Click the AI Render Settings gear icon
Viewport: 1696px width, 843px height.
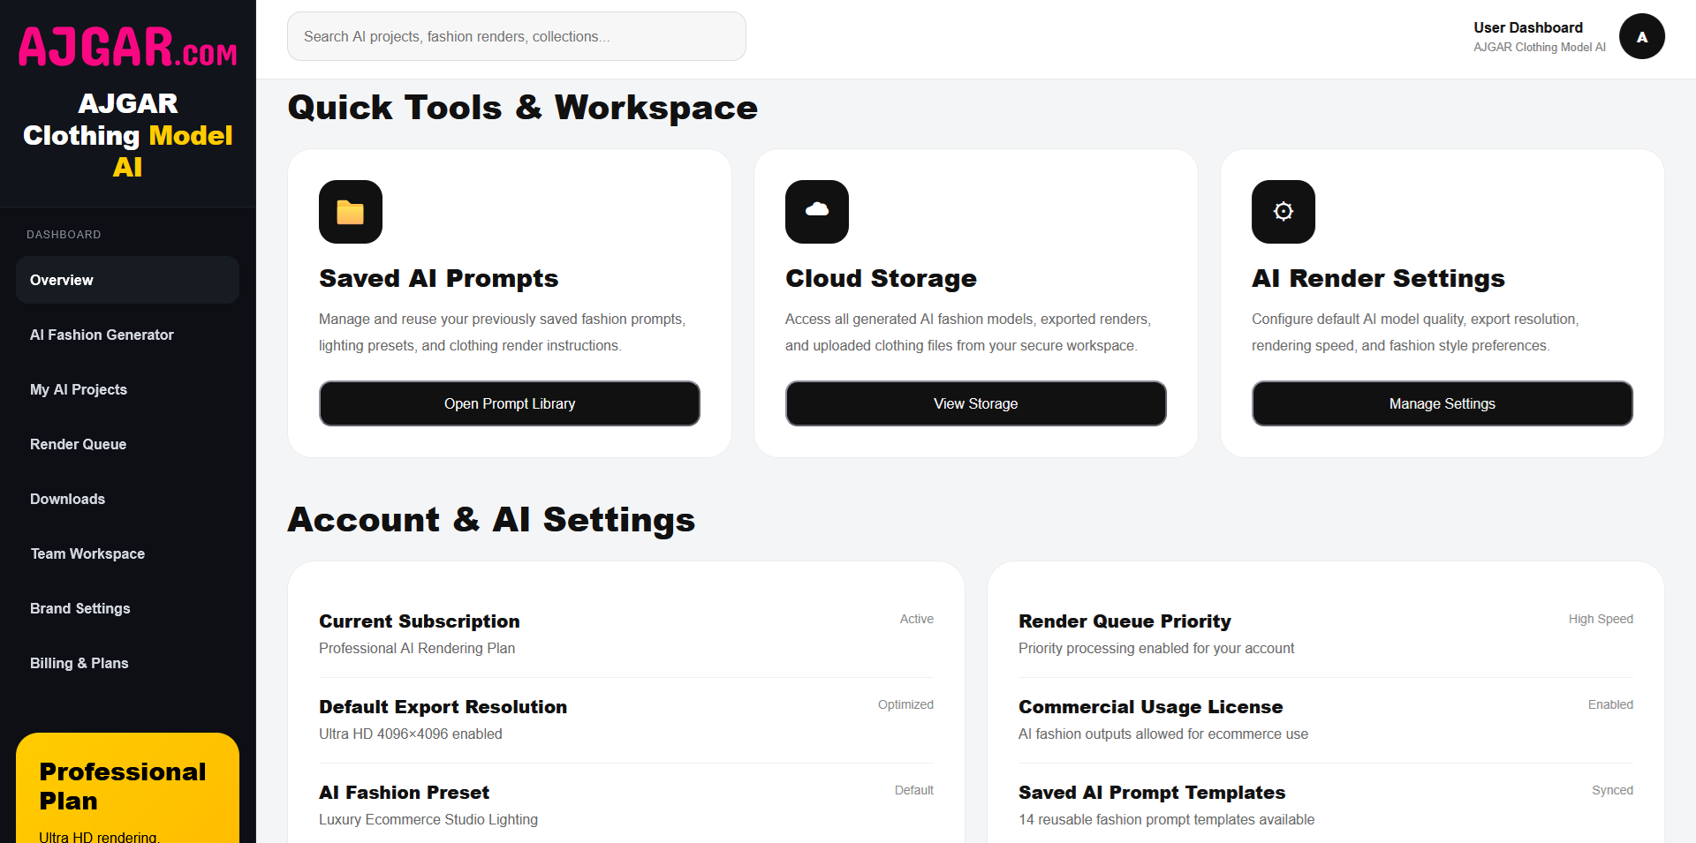coord(1283,212)
